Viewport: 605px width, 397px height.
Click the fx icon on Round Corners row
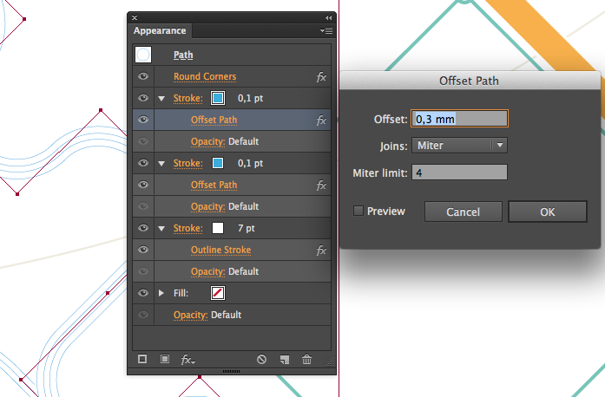321,77
